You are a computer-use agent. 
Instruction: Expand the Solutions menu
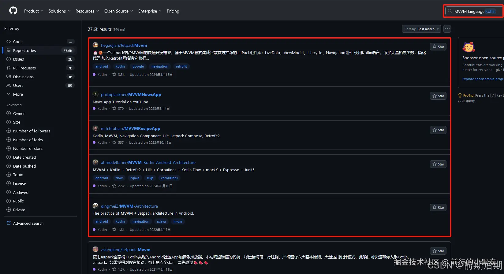point(59,11)
